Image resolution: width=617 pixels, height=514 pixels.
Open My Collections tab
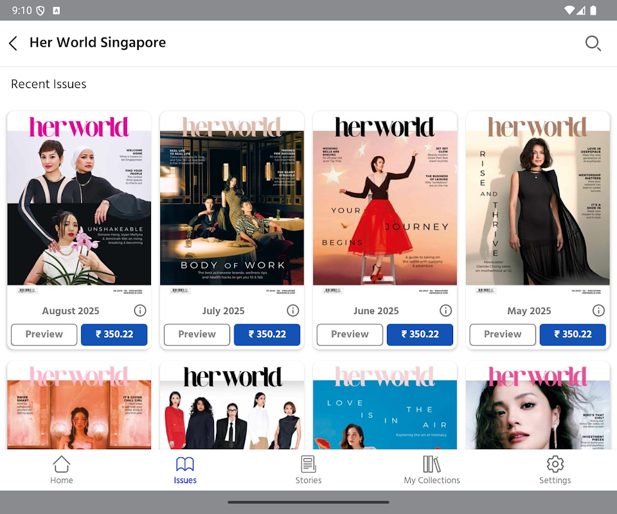point(432,470)
